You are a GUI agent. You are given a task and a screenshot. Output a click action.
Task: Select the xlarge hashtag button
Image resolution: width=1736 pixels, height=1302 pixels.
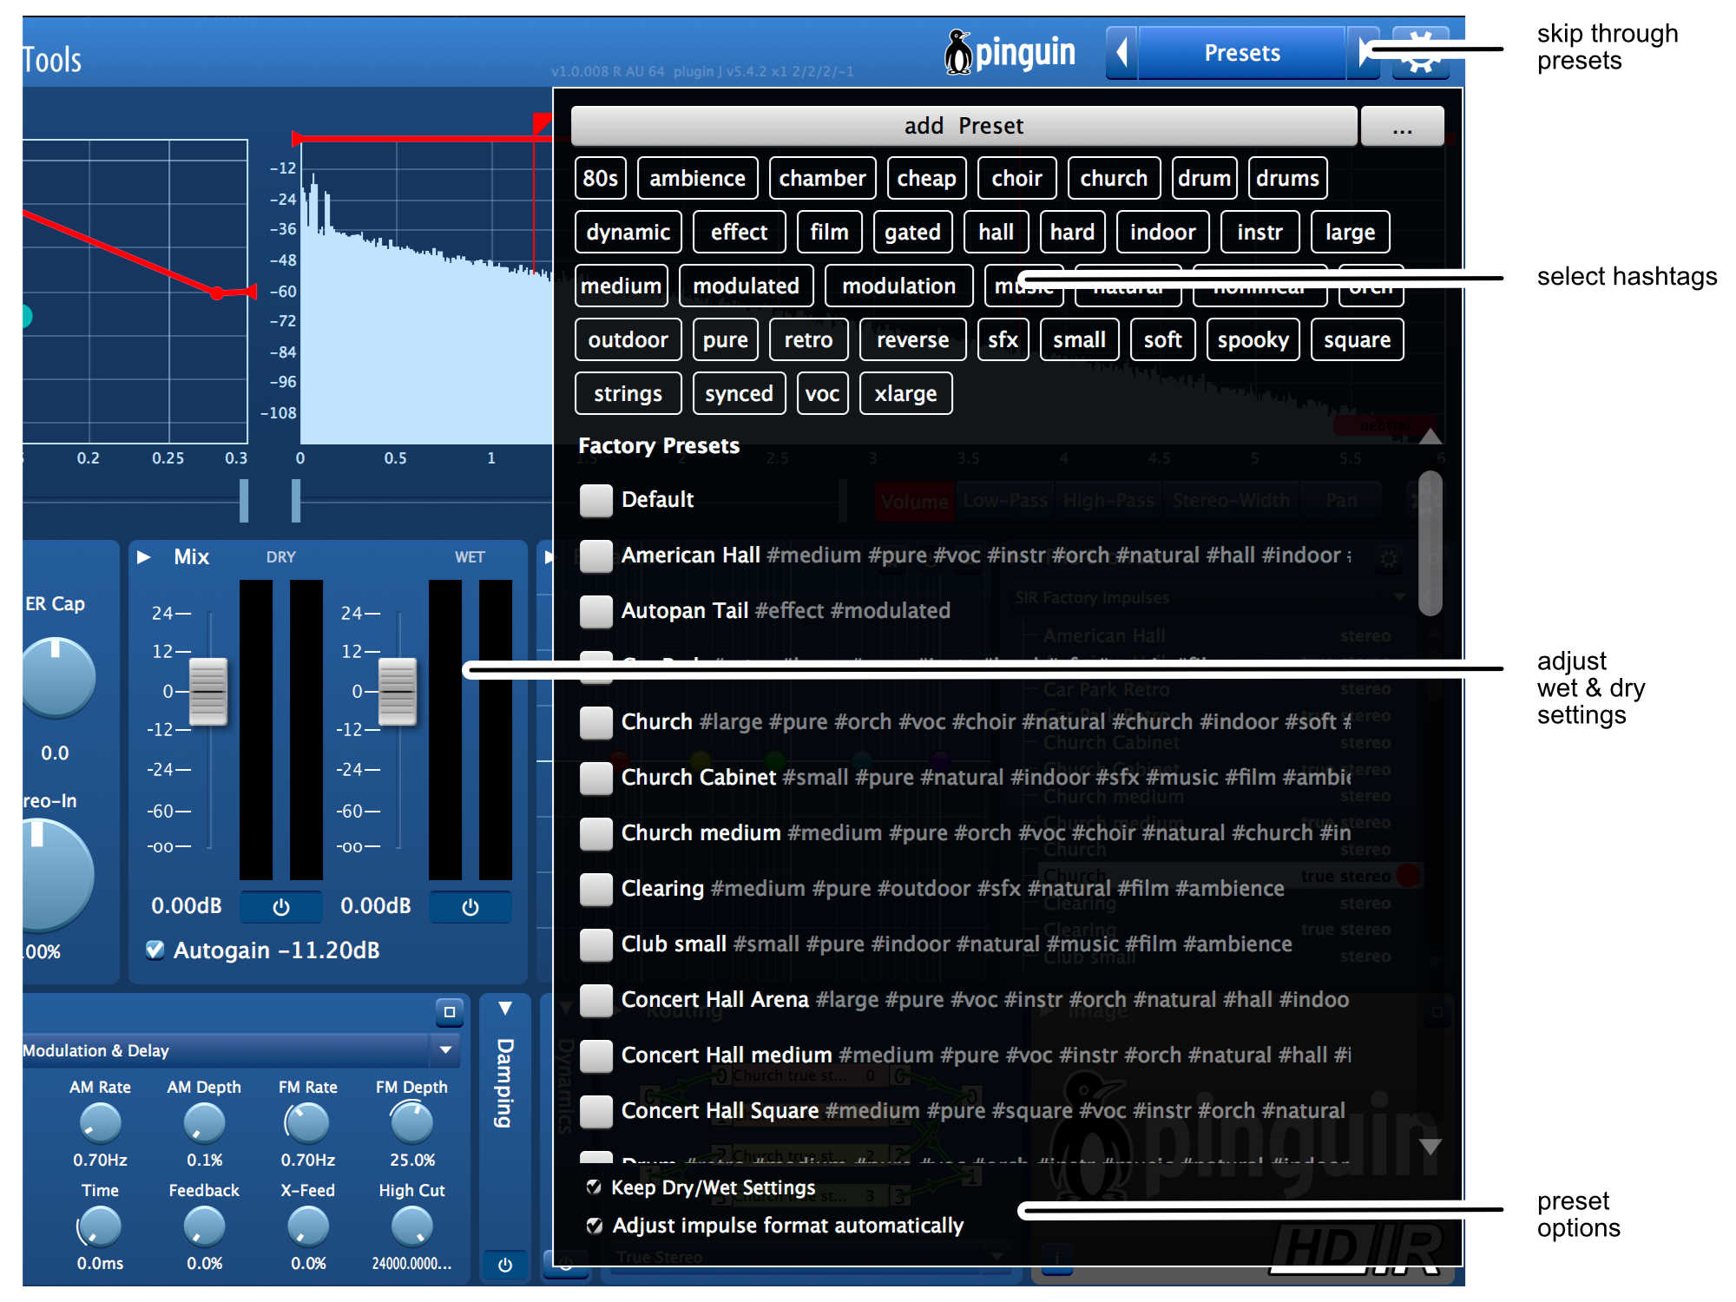tap(905, 394)
